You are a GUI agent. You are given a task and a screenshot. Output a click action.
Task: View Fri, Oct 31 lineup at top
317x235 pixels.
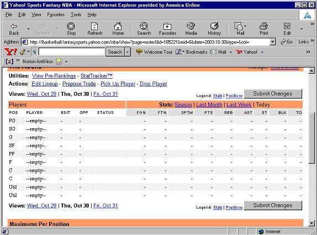(x=105, y=94)
